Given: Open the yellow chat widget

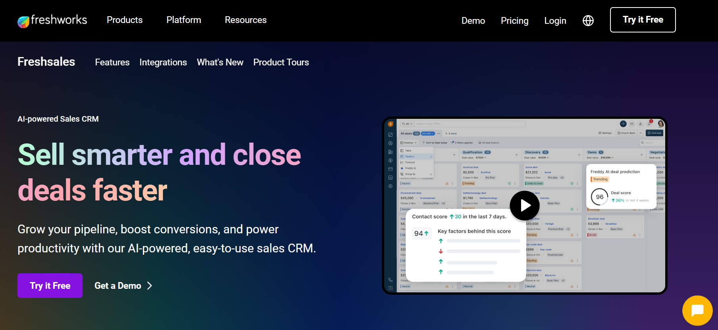Looking at the screenshot, I should click(x=697, y=311).
